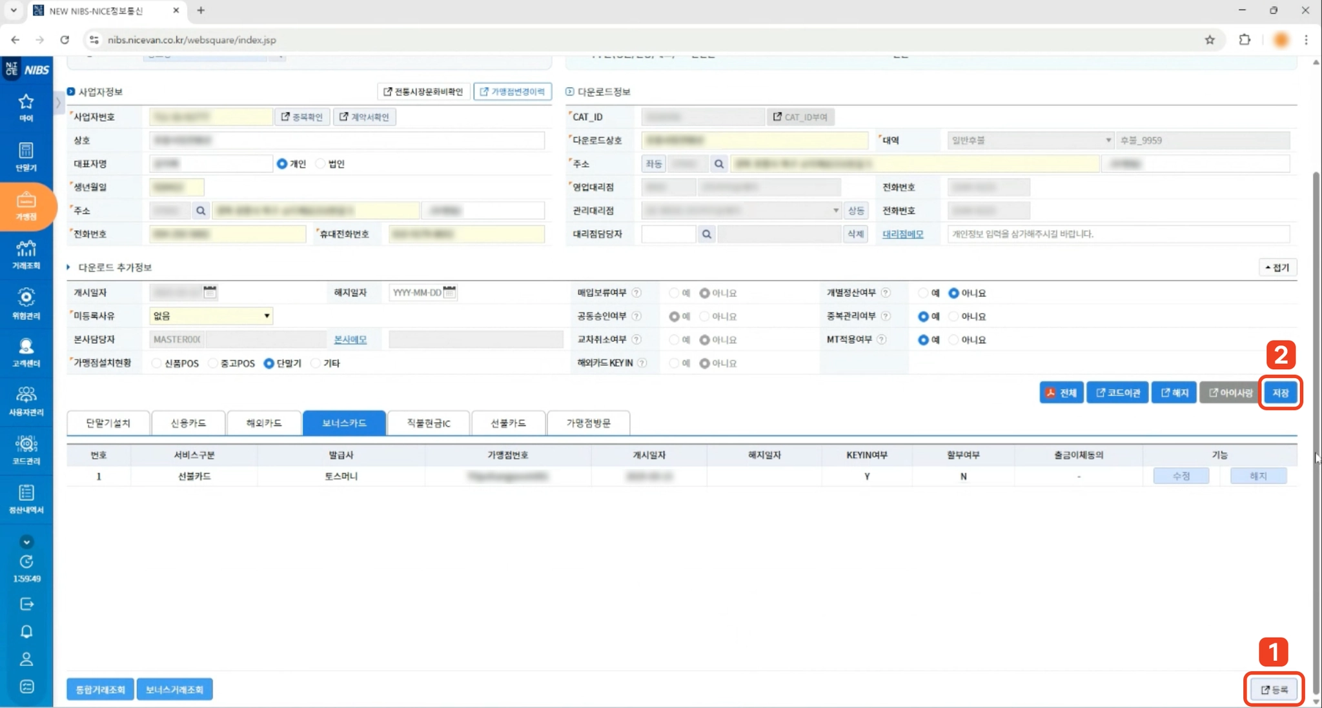
Task: Open the 미등록사유 dropdown
Action: click(x=211, y=316)
